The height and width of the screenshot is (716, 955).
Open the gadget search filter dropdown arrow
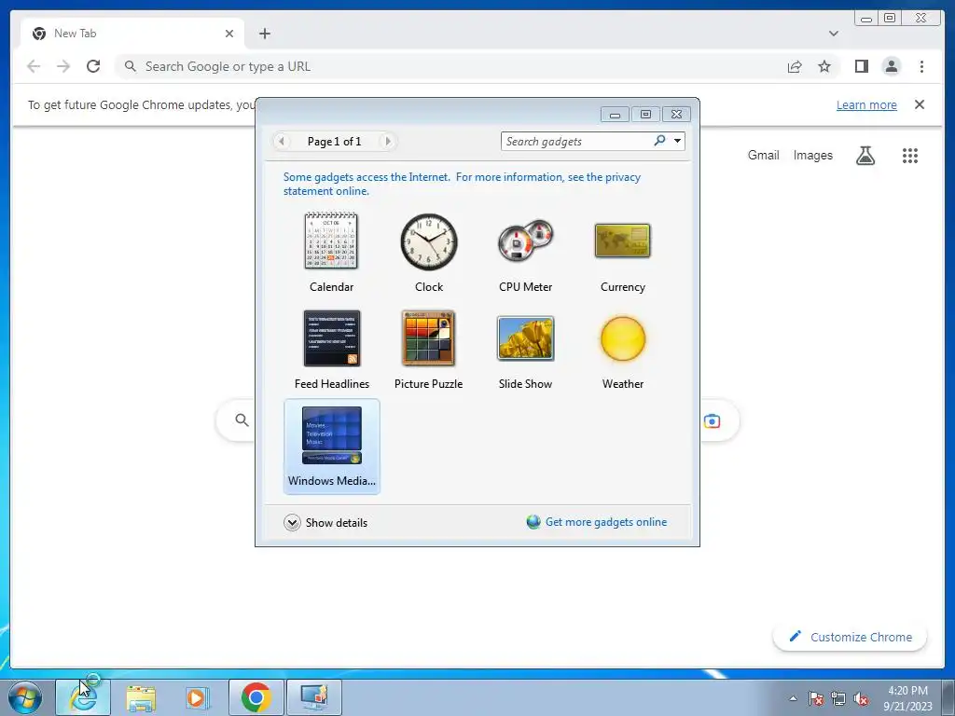(x=677, y=141)
